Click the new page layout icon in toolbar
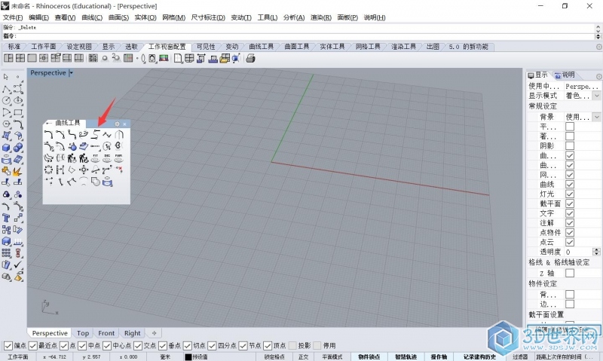This screenshot has width=603, height=361. click(178, 58)
